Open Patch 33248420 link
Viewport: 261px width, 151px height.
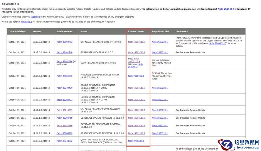click(x=64, y=88)
